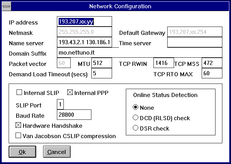Choose the DSR check option
Image resolution: width=231 pixels, height=164 pixels.
135,128
